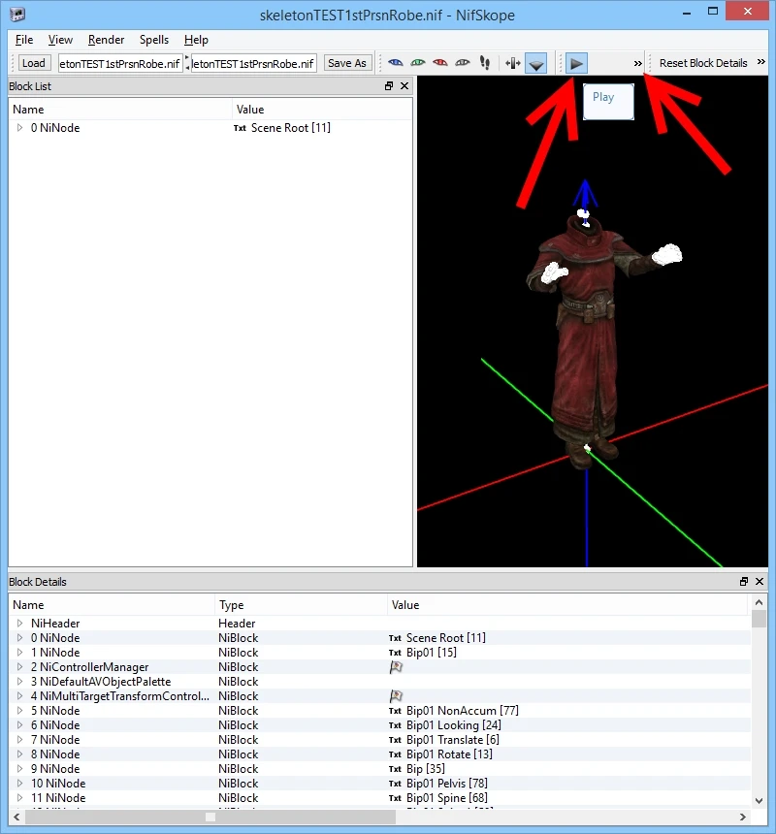Expand 0 NiNode in Block Details
The width and height of the screenshot is (776, 834).
[19, 638]
